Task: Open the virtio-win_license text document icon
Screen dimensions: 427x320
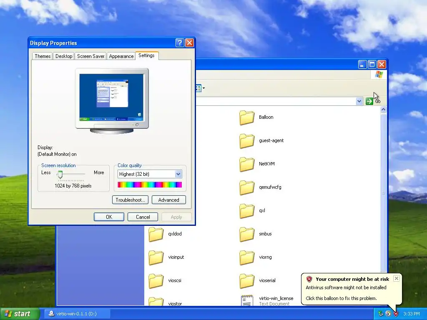Action: 247,300
